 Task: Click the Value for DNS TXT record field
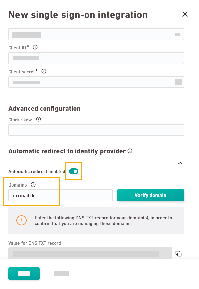click(90, 253)
